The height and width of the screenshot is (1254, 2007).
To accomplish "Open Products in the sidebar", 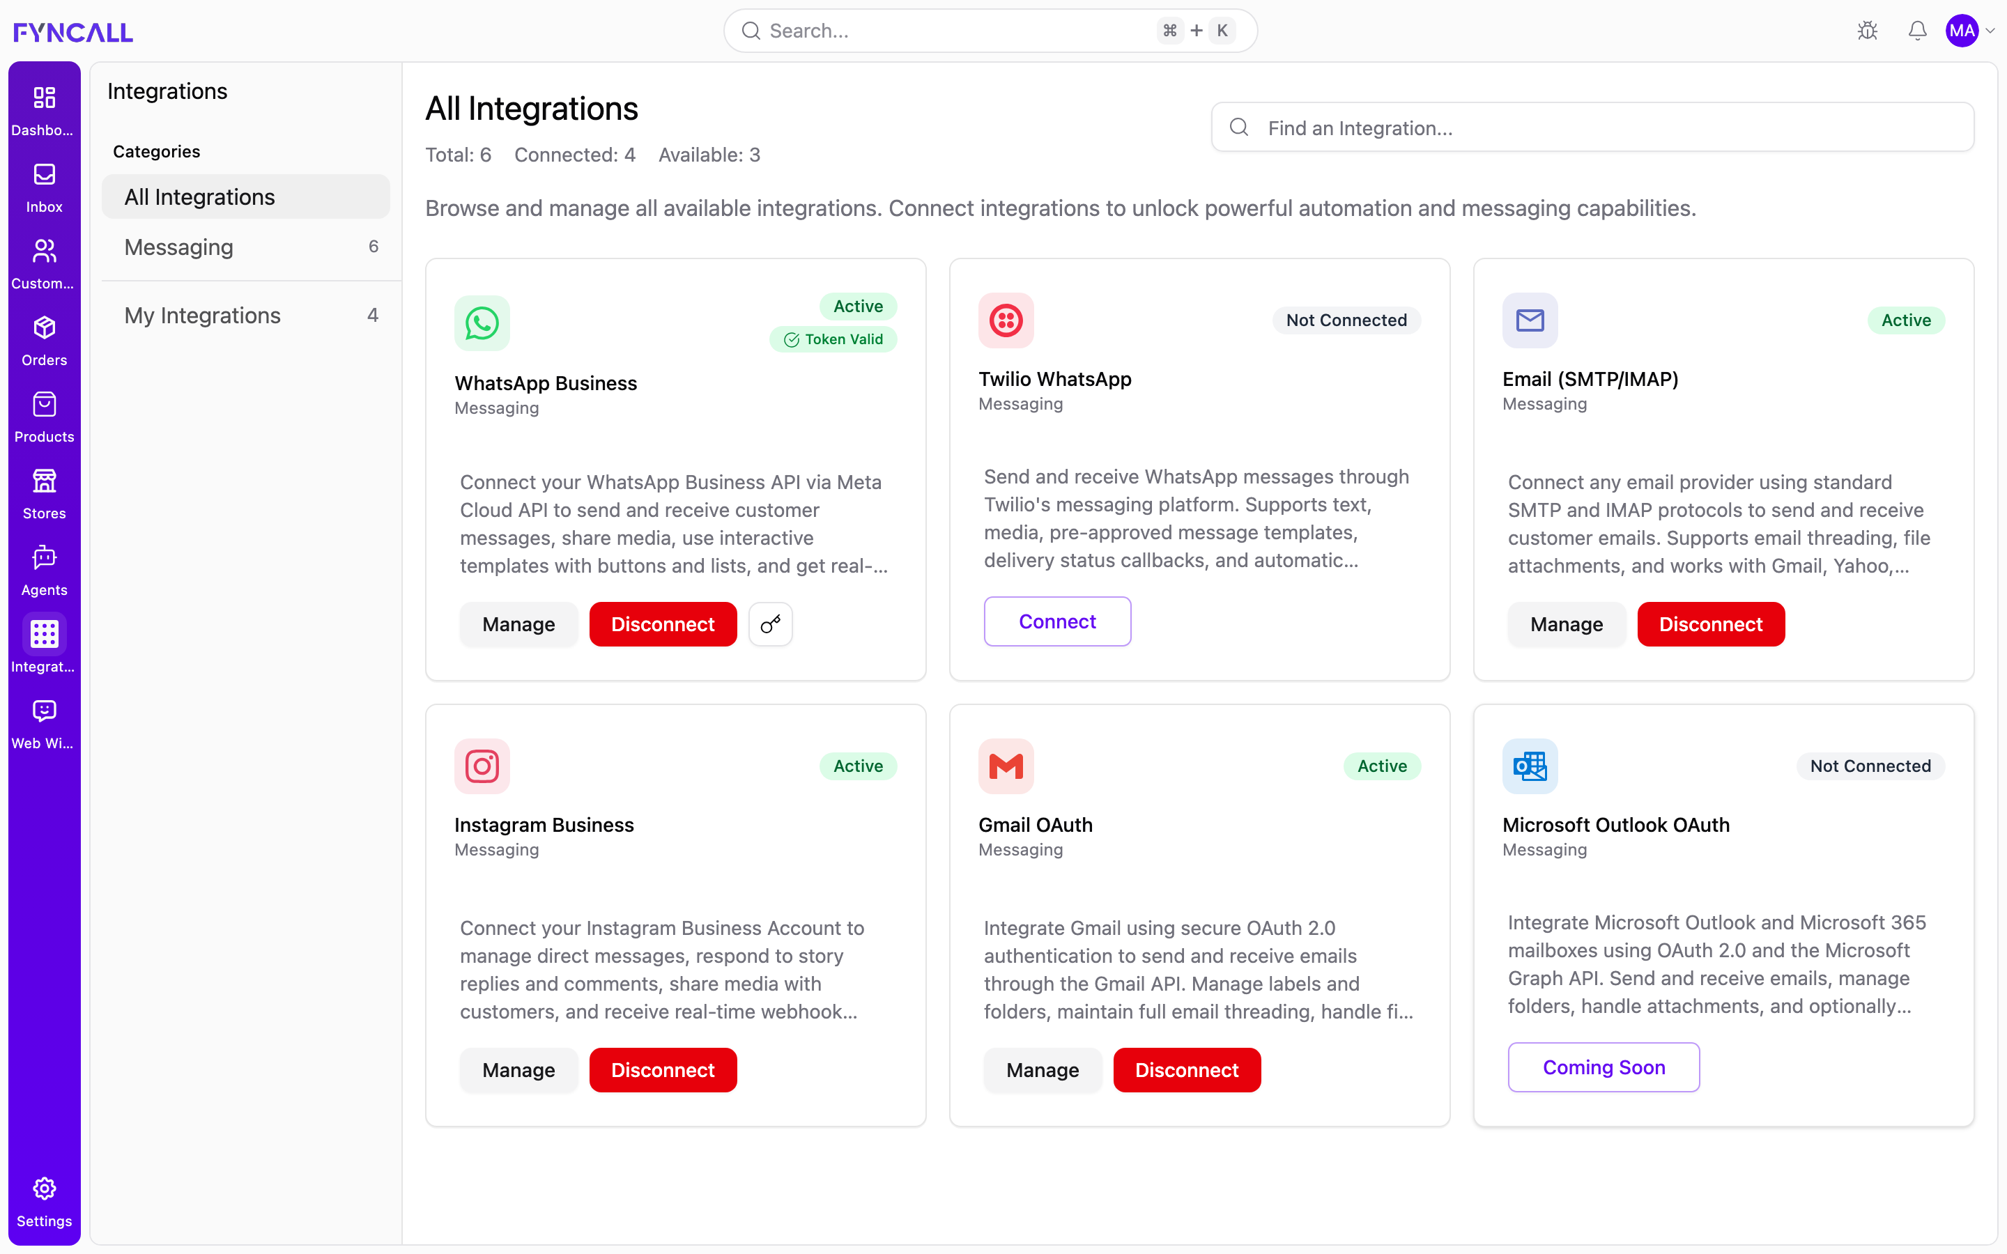I will point(44,418).
